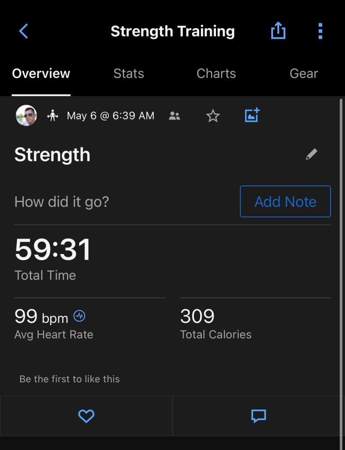Open the Charts tab

point(216,73)
